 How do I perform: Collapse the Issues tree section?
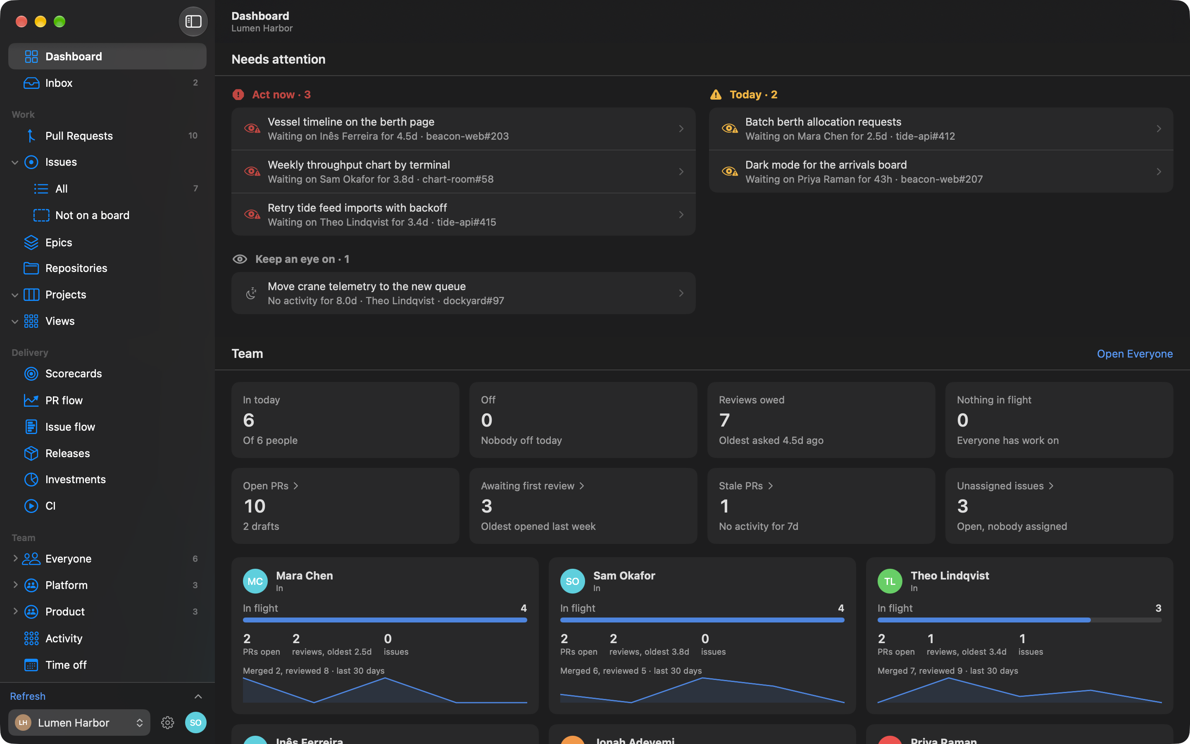coord(15,162)
